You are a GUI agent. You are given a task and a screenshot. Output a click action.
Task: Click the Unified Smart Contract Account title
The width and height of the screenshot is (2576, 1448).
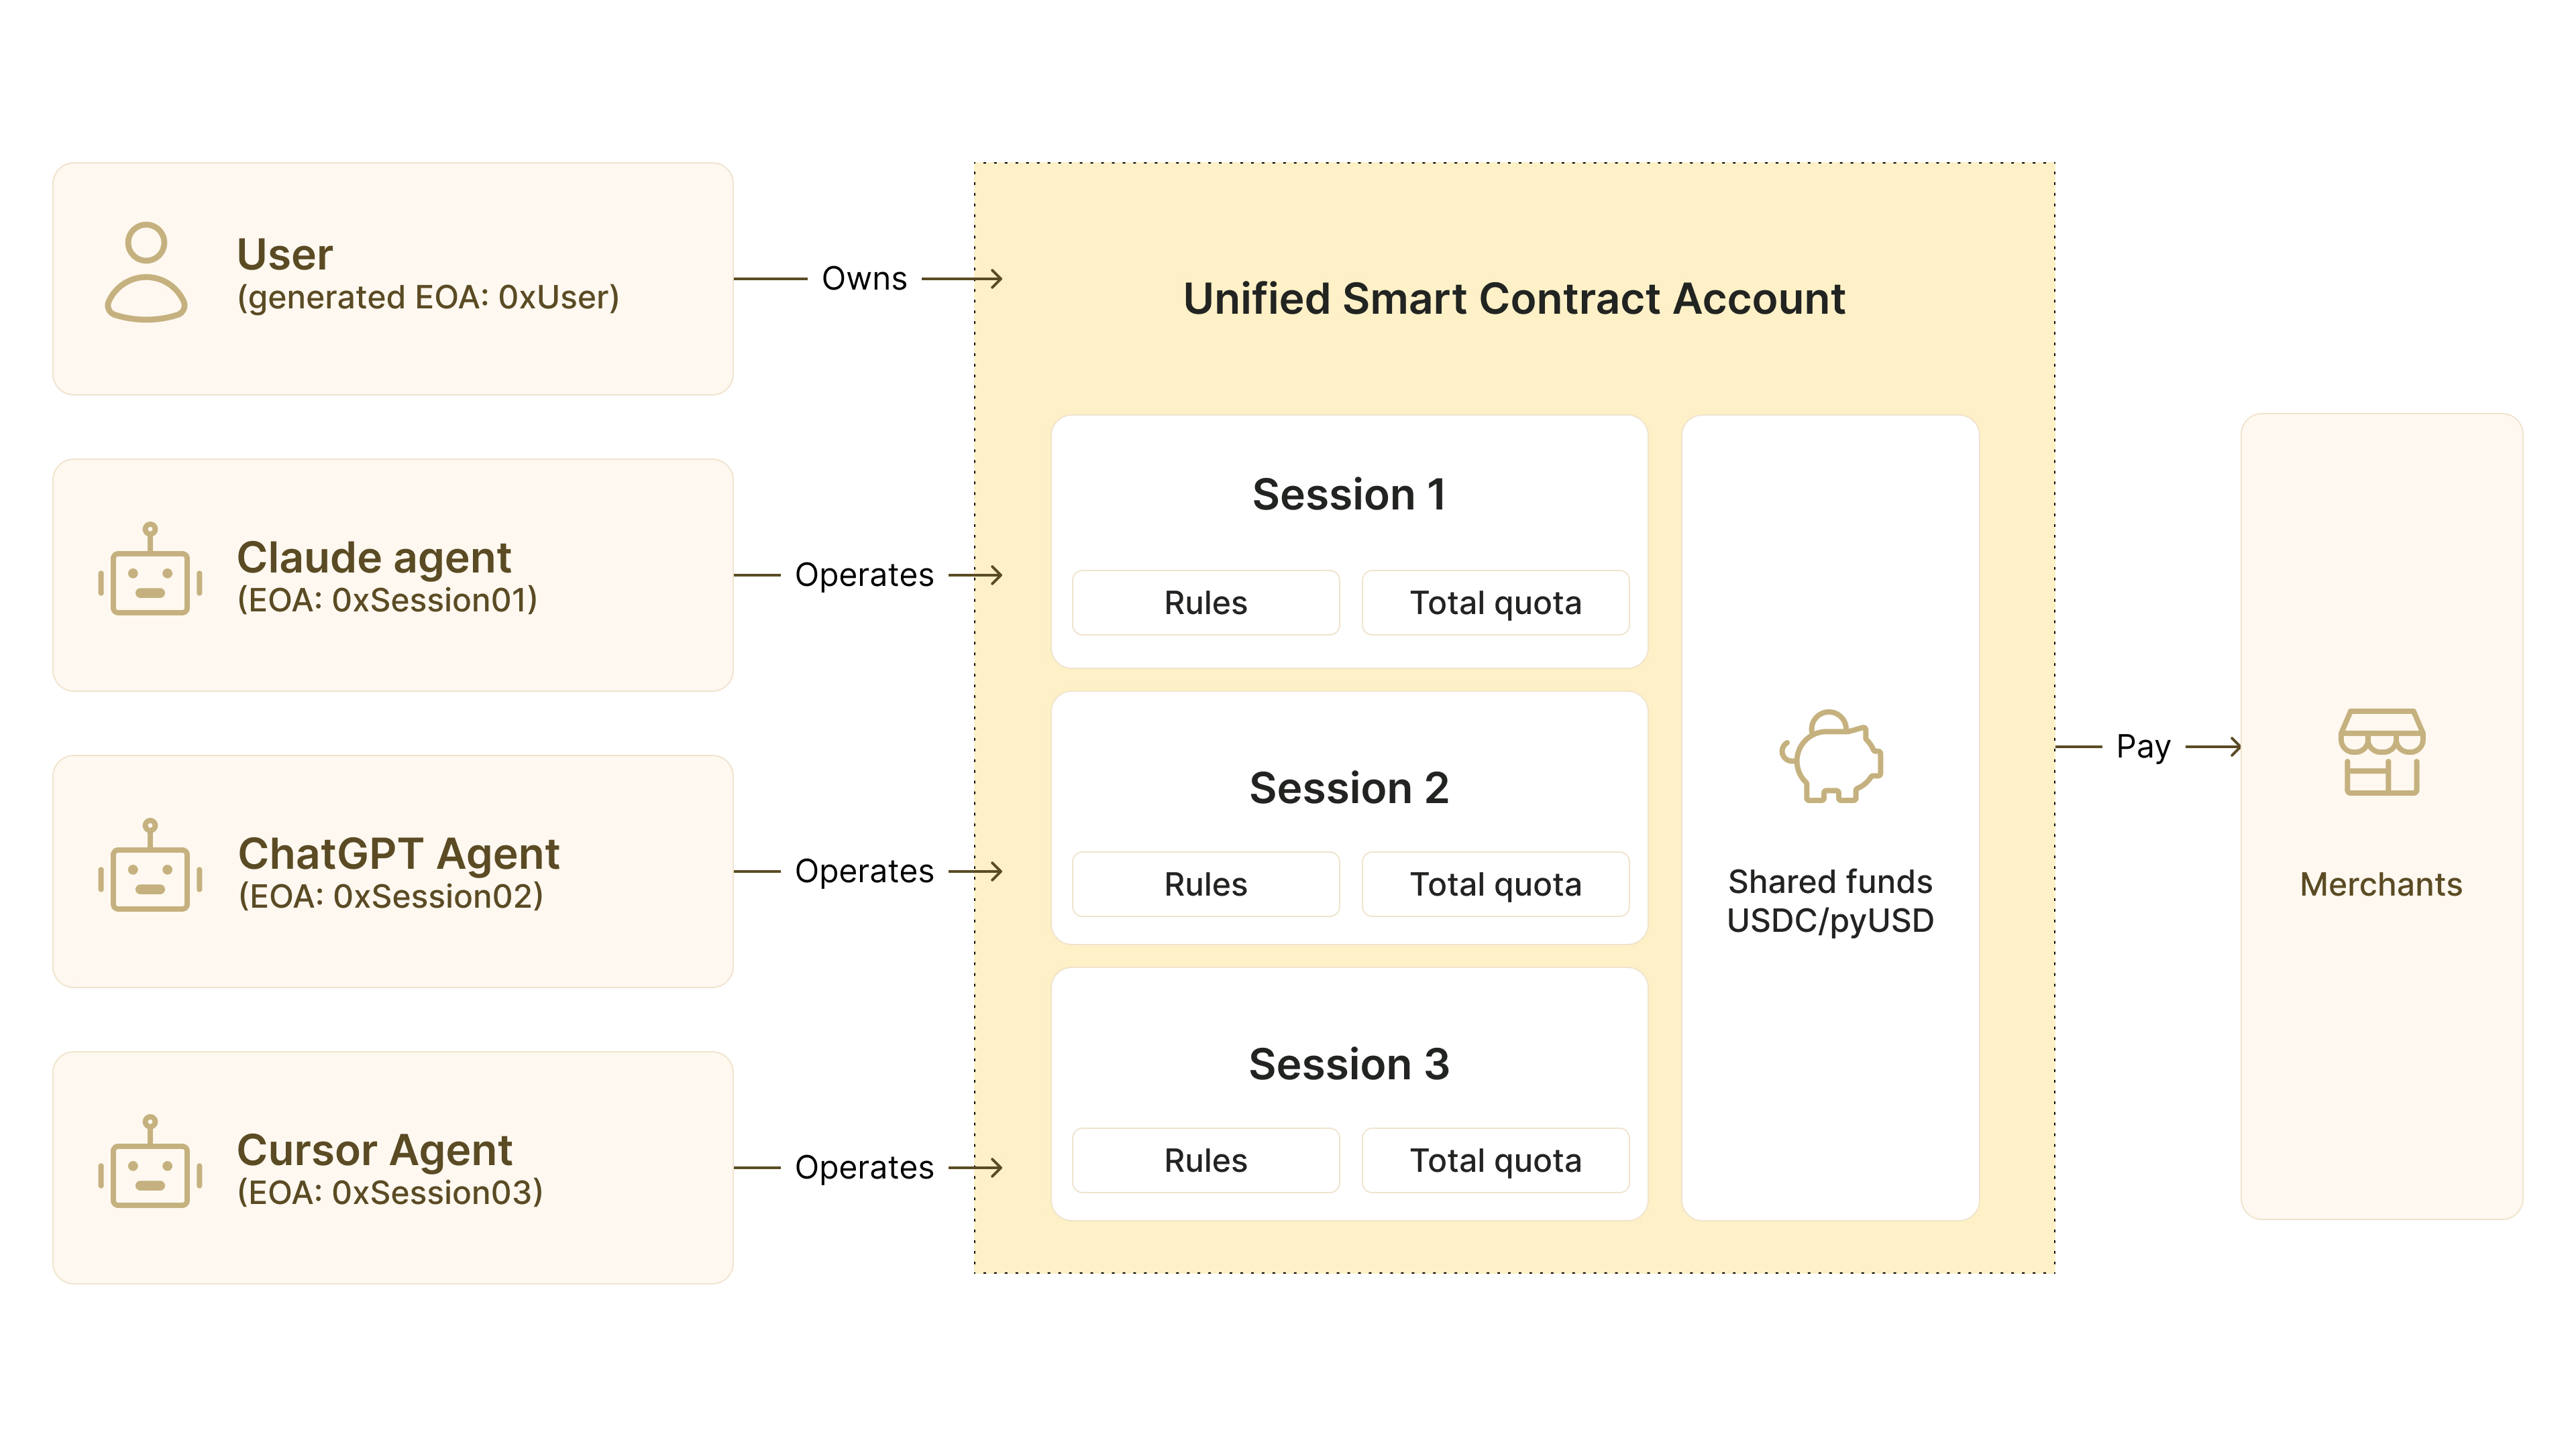1514,299
